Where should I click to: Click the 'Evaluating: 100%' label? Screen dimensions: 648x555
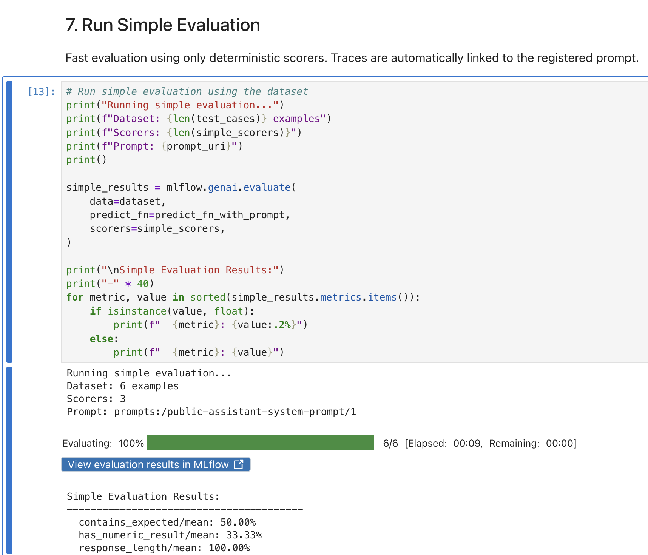click(103, 443)
